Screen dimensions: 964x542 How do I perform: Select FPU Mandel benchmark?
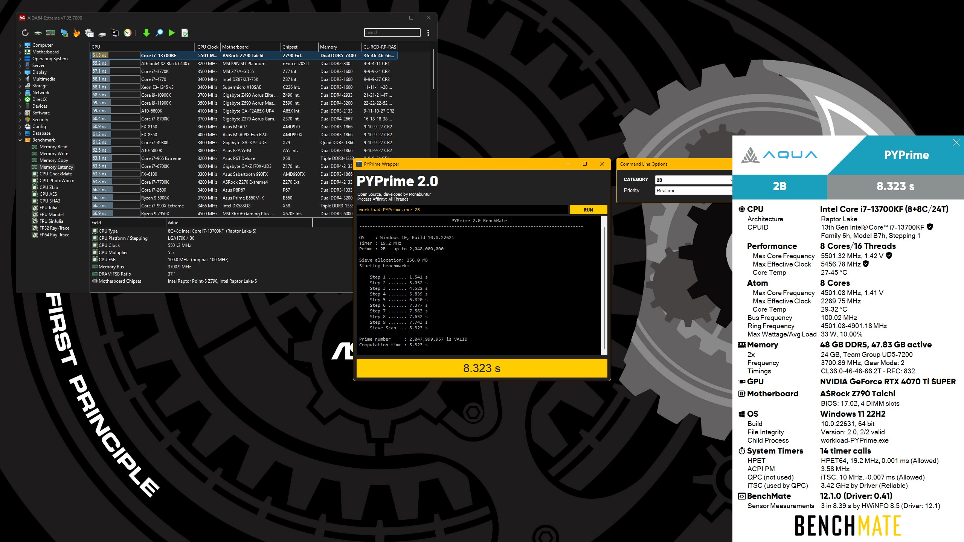click(51, 215)
